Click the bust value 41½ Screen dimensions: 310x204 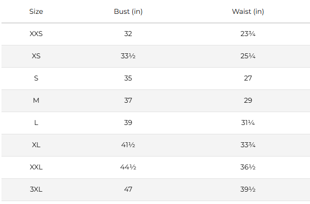tap(128, 145)
